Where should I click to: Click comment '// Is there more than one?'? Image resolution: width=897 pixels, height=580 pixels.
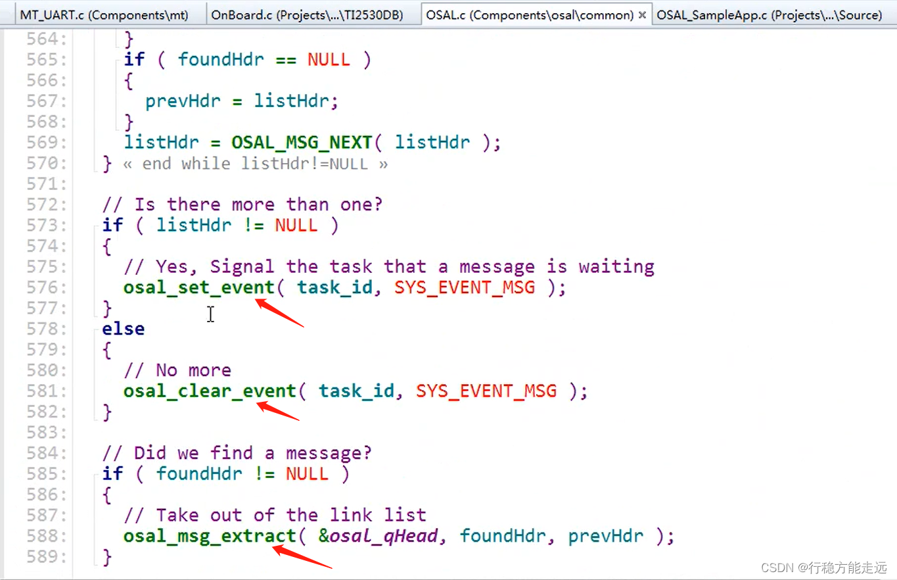242,205
